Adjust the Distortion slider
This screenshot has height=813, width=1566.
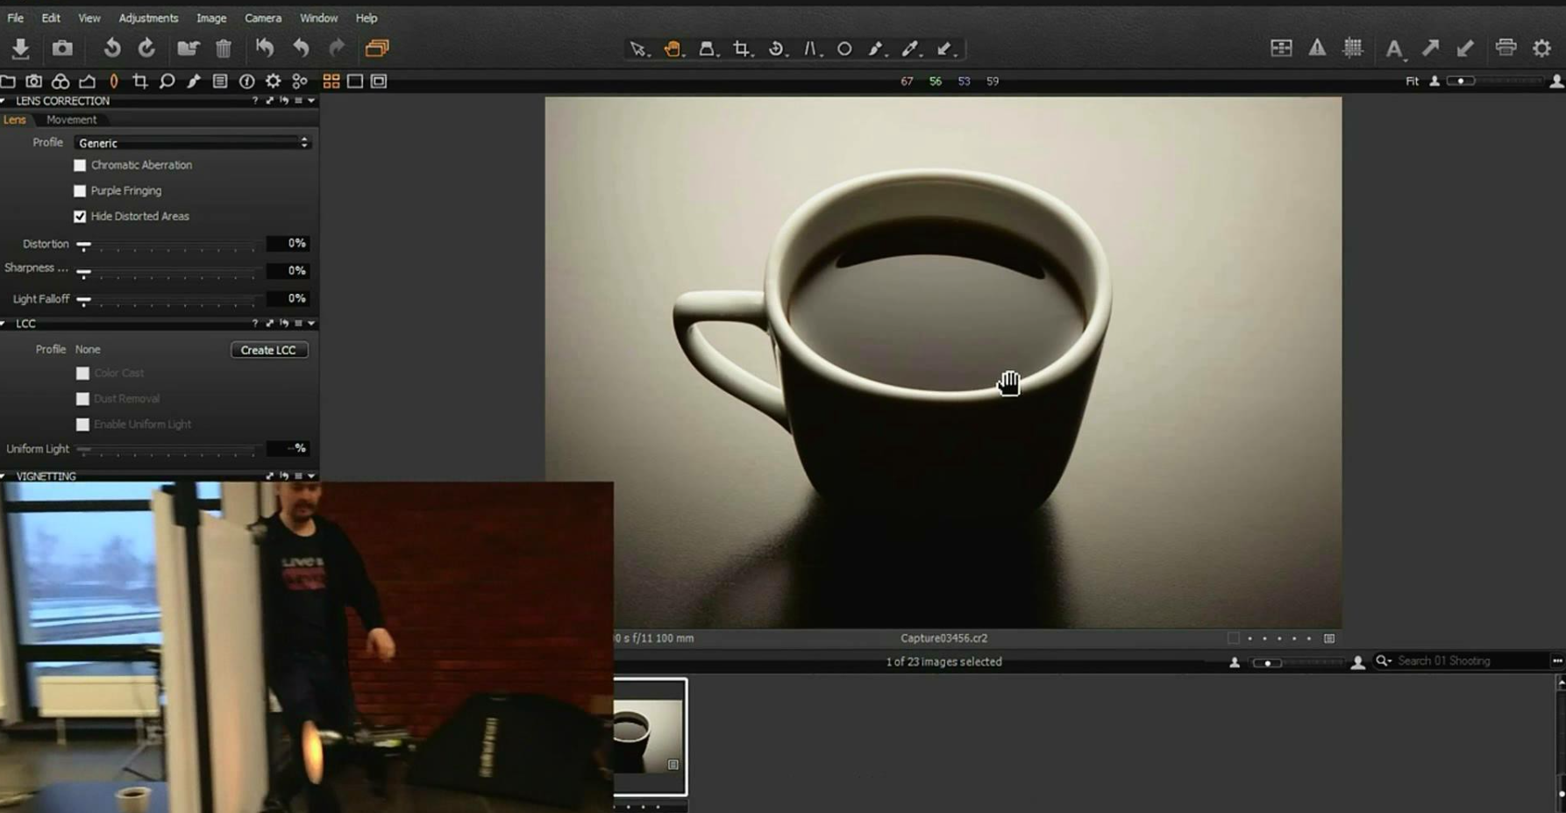point(84,245)
